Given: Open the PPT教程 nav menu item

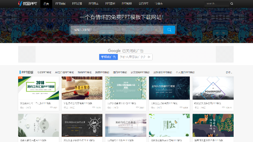Looking at the screenshot, I should (x=126, y=4).
